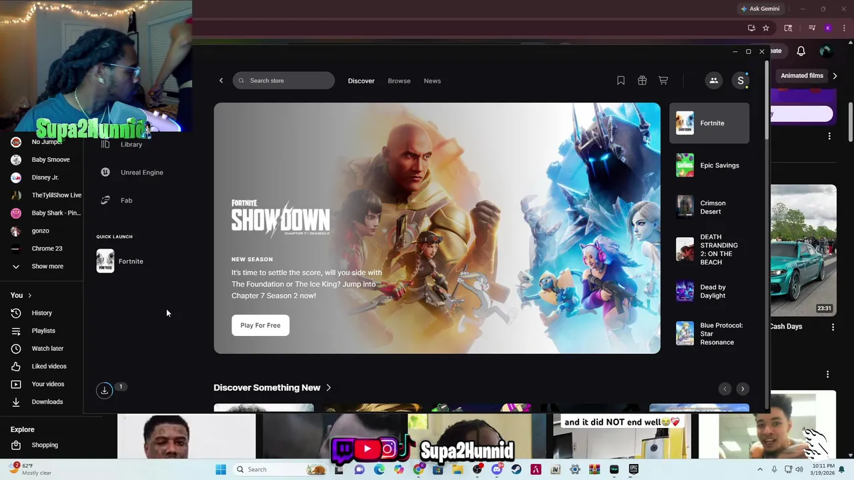Open the Discover tab
Screen dimensions: 854x480
(361, 81)
